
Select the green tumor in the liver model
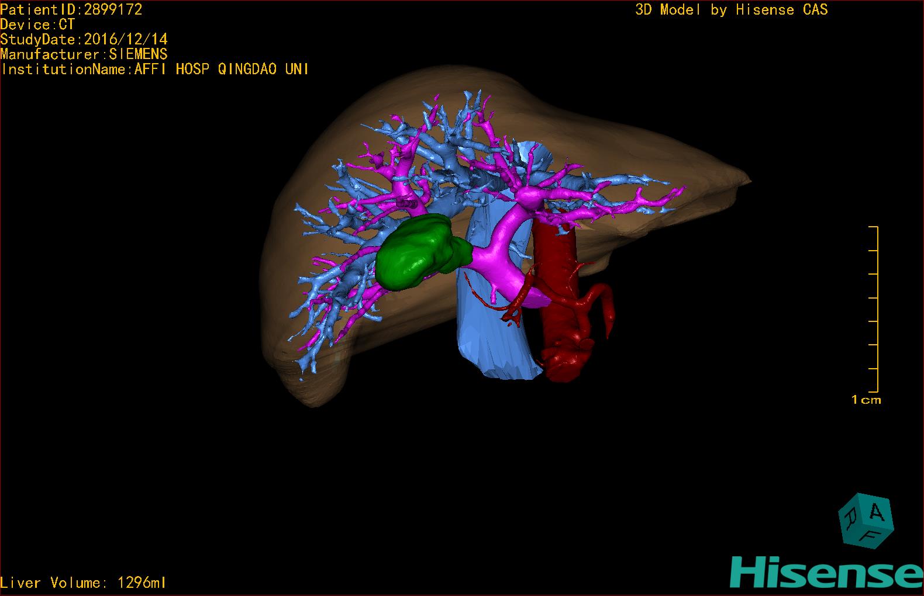tap(423, 251)
